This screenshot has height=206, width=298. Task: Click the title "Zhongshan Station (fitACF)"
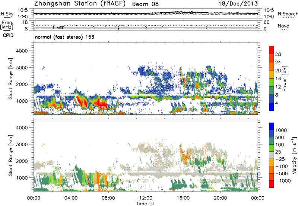(80, 4)
